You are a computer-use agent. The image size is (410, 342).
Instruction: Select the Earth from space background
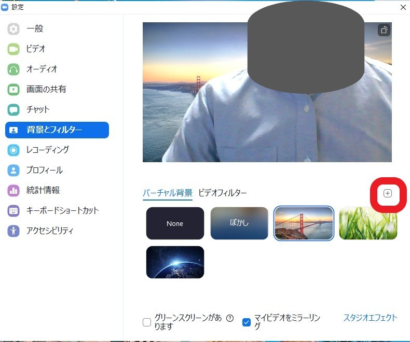point(175,262)
